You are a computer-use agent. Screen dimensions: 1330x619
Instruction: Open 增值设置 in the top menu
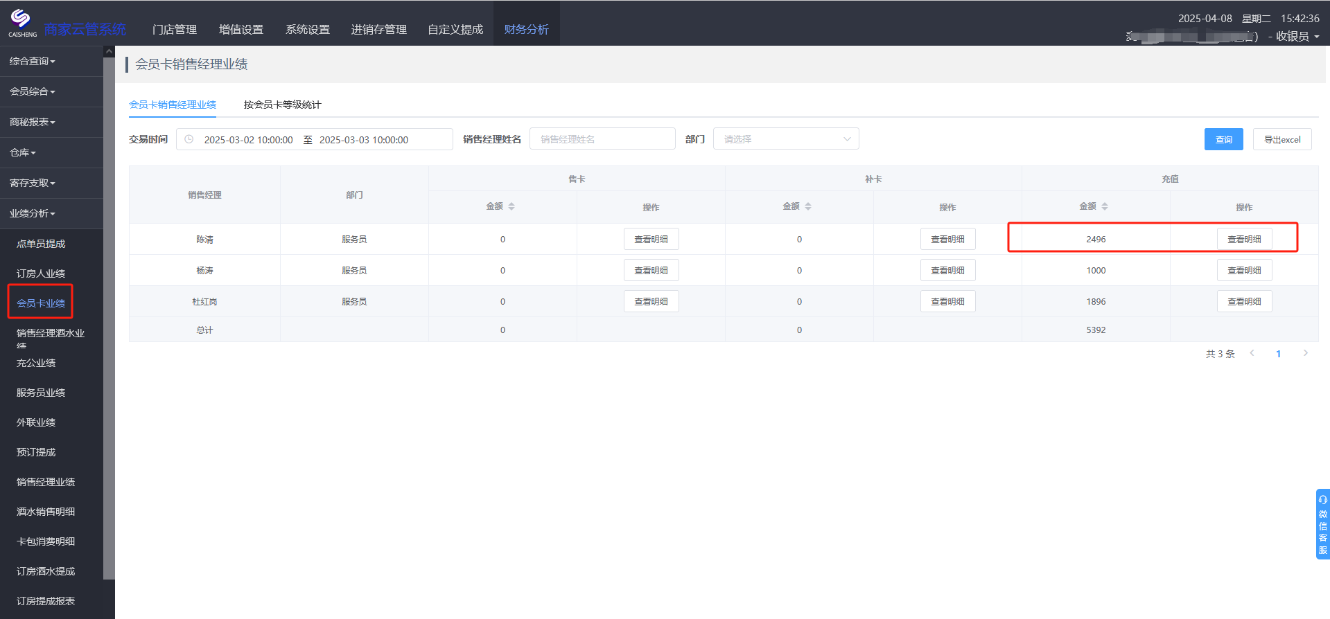pos(241,29)
